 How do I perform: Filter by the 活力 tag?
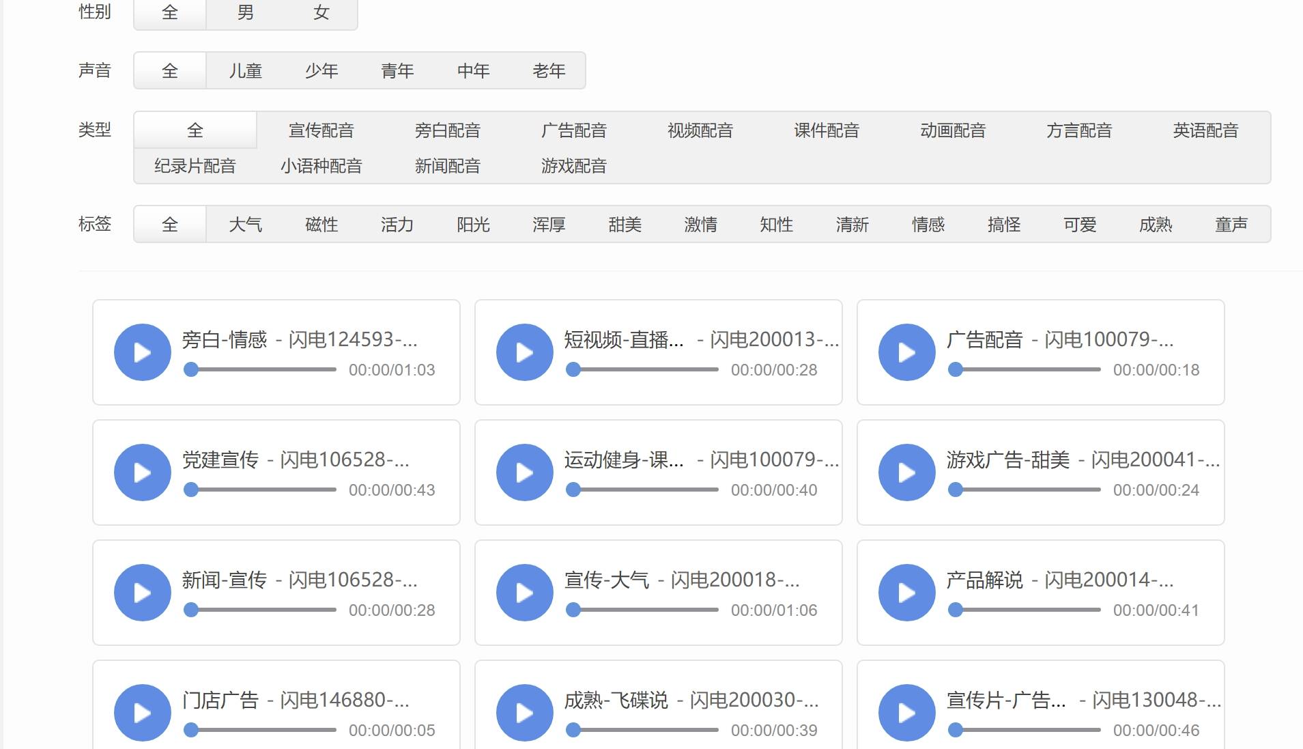pyautogui.click(x=397, y=224)
